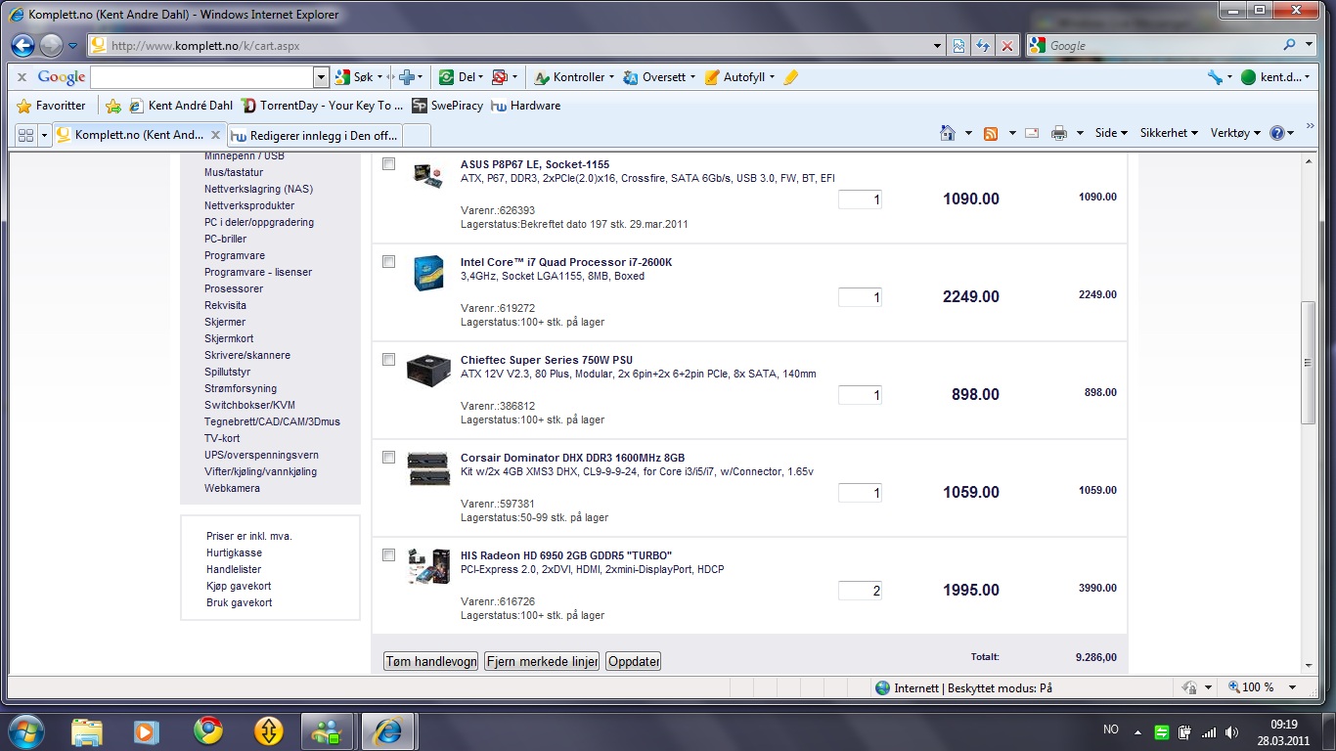
Task: Click quantity field for HIS Radeon HD 6950
Action: coord(860,591)
